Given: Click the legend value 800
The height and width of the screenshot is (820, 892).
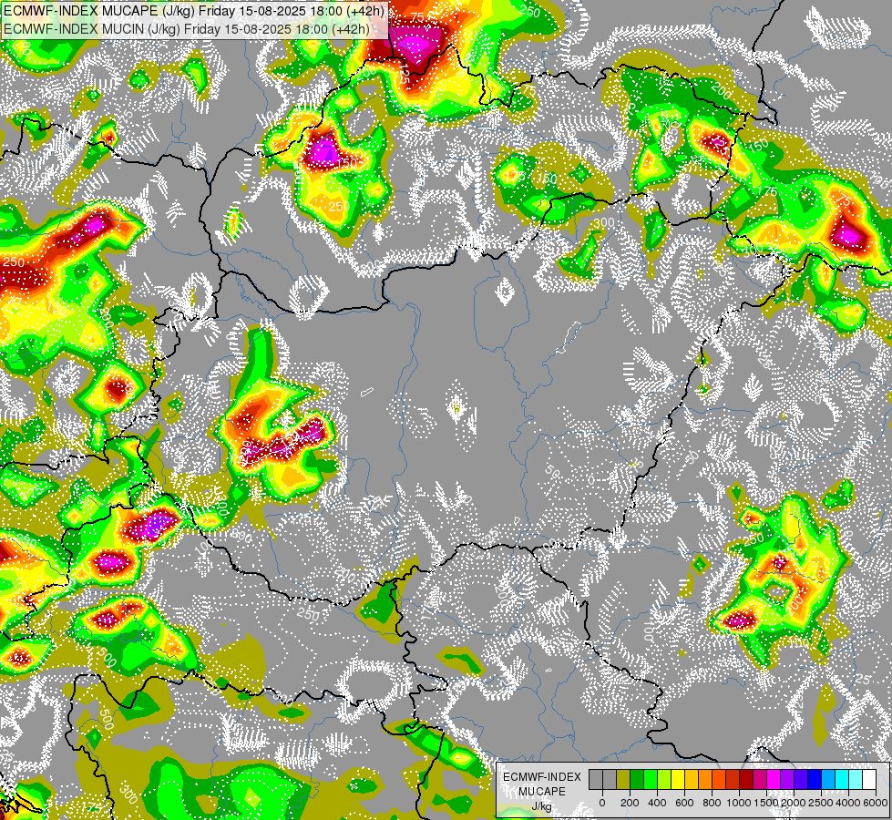Looking at the screenshot, I should point(712,803).
